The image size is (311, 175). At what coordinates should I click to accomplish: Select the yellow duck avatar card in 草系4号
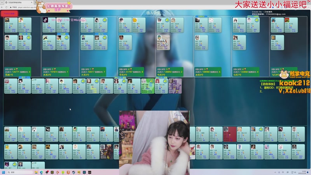[139, 25]
